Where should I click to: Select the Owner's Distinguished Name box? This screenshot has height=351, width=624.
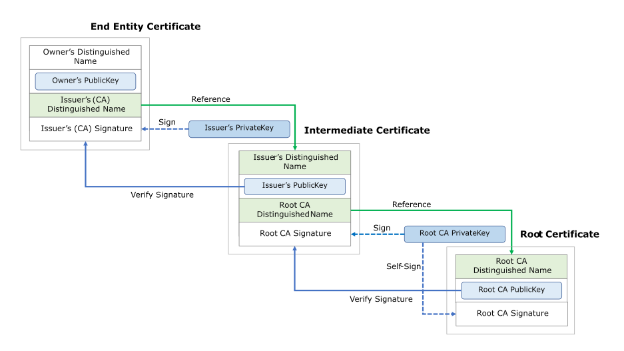coord(85,56)
